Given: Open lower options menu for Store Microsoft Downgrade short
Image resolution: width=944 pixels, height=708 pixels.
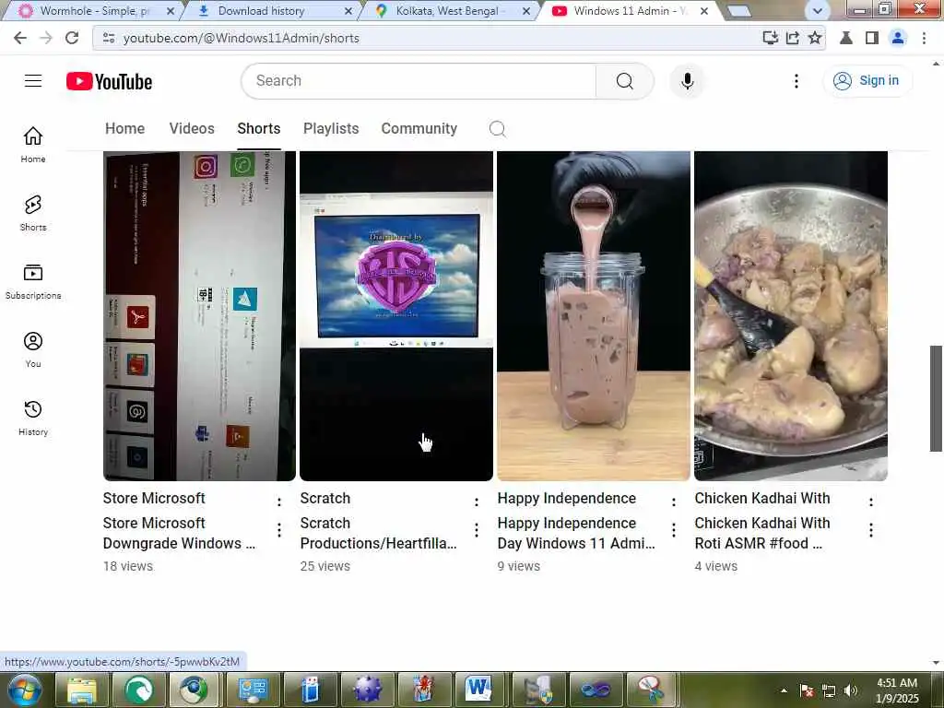Looking at the screenshot, I should (x=278, y=530).
